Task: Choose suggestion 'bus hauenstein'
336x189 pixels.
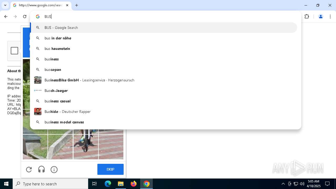Action: tap(164, 49)
